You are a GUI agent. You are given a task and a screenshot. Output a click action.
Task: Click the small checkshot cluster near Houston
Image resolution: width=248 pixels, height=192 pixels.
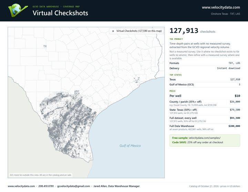coord(137,80)
